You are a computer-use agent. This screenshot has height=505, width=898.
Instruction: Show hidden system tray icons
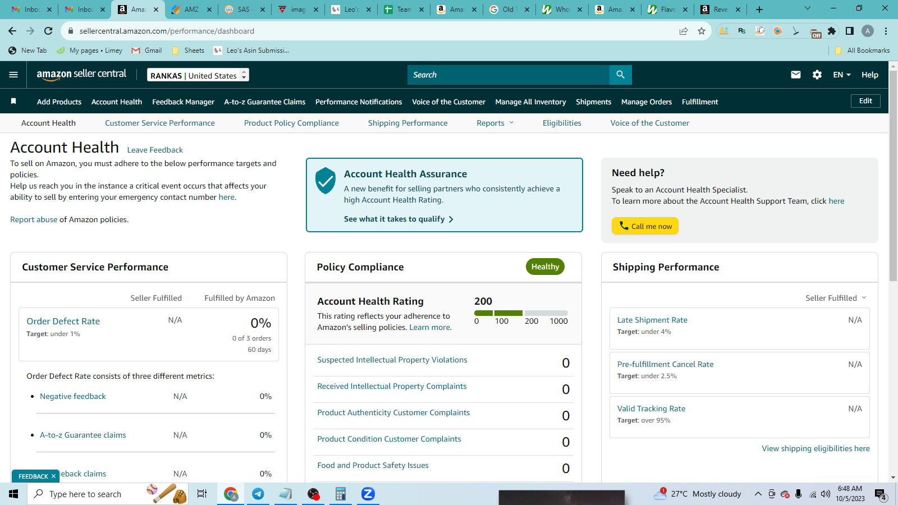point(758,494)
